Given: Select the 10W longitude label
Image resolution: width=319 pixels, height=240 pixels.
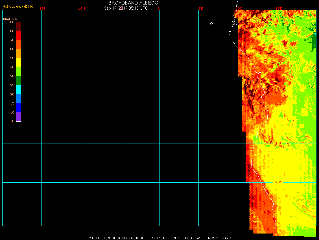Looking at the screenshot, I should pyautogui.click(x=82, y=8).
